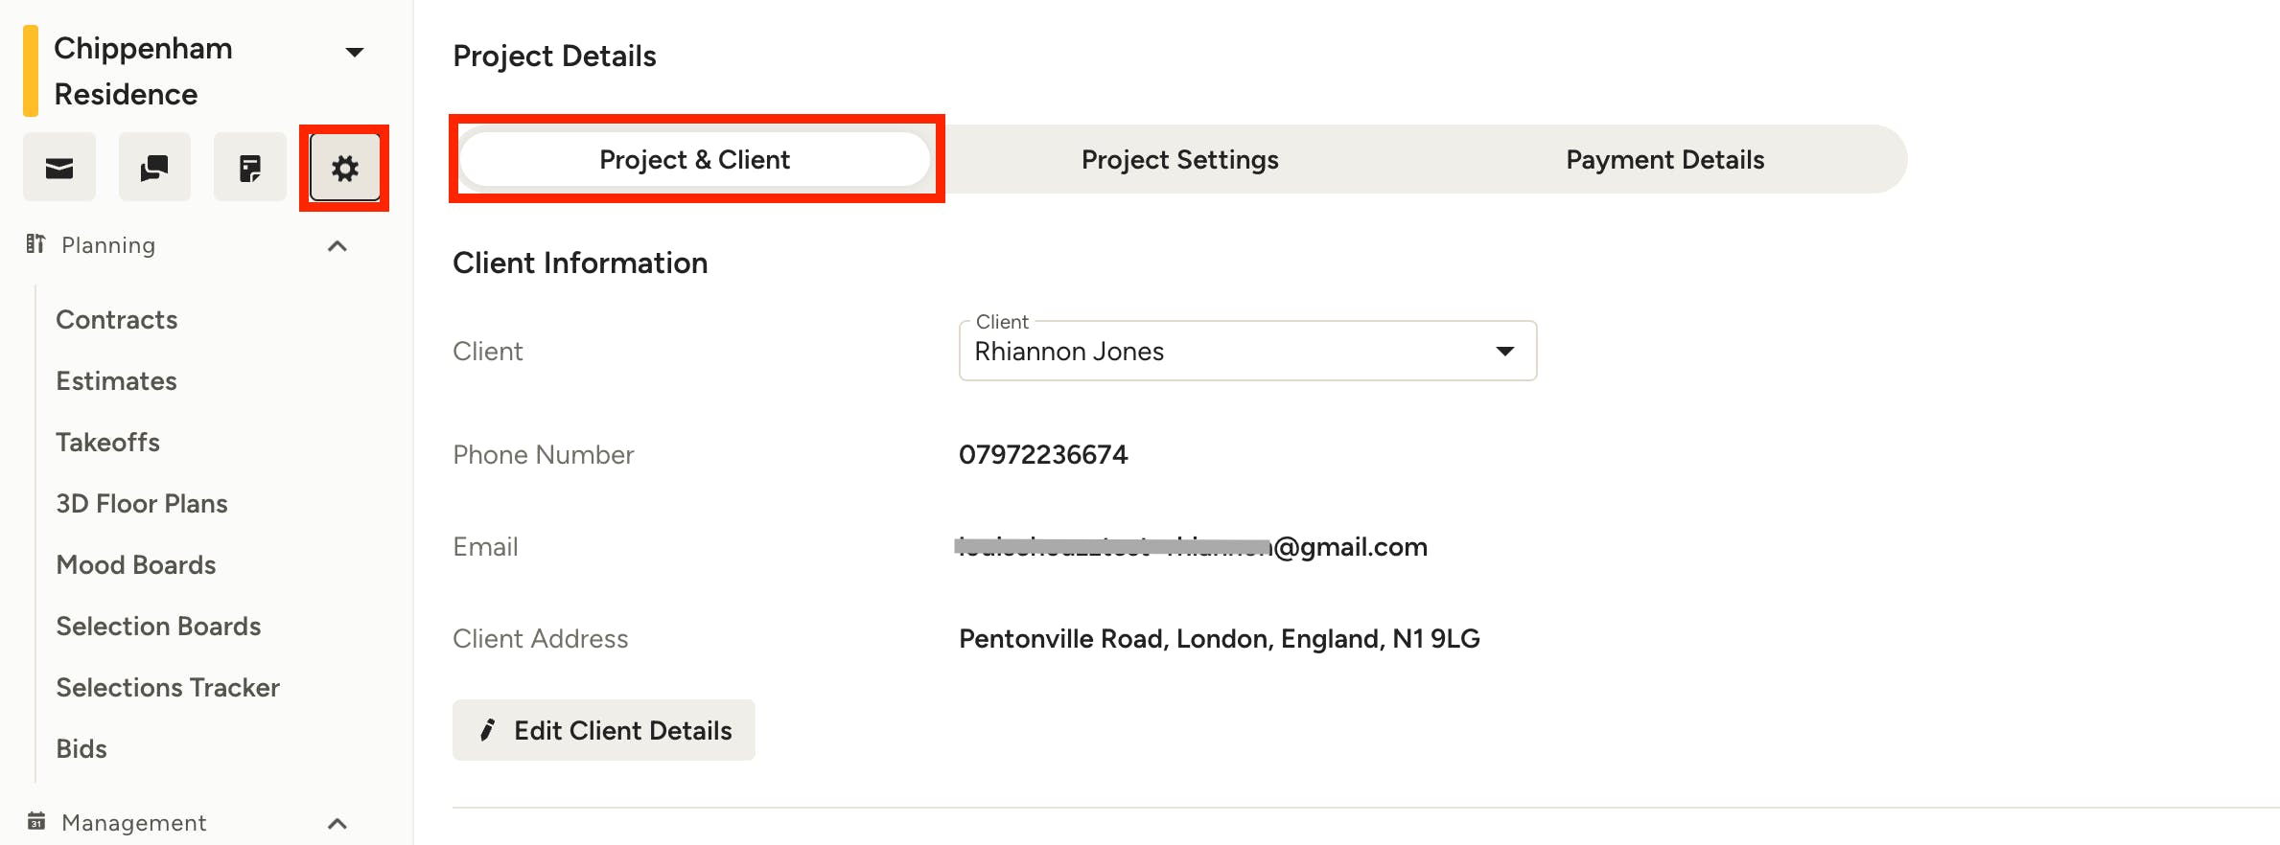Open the project inbox envelope icon
The width and height of the screenshot is (2280, 845).
(59, 168)
